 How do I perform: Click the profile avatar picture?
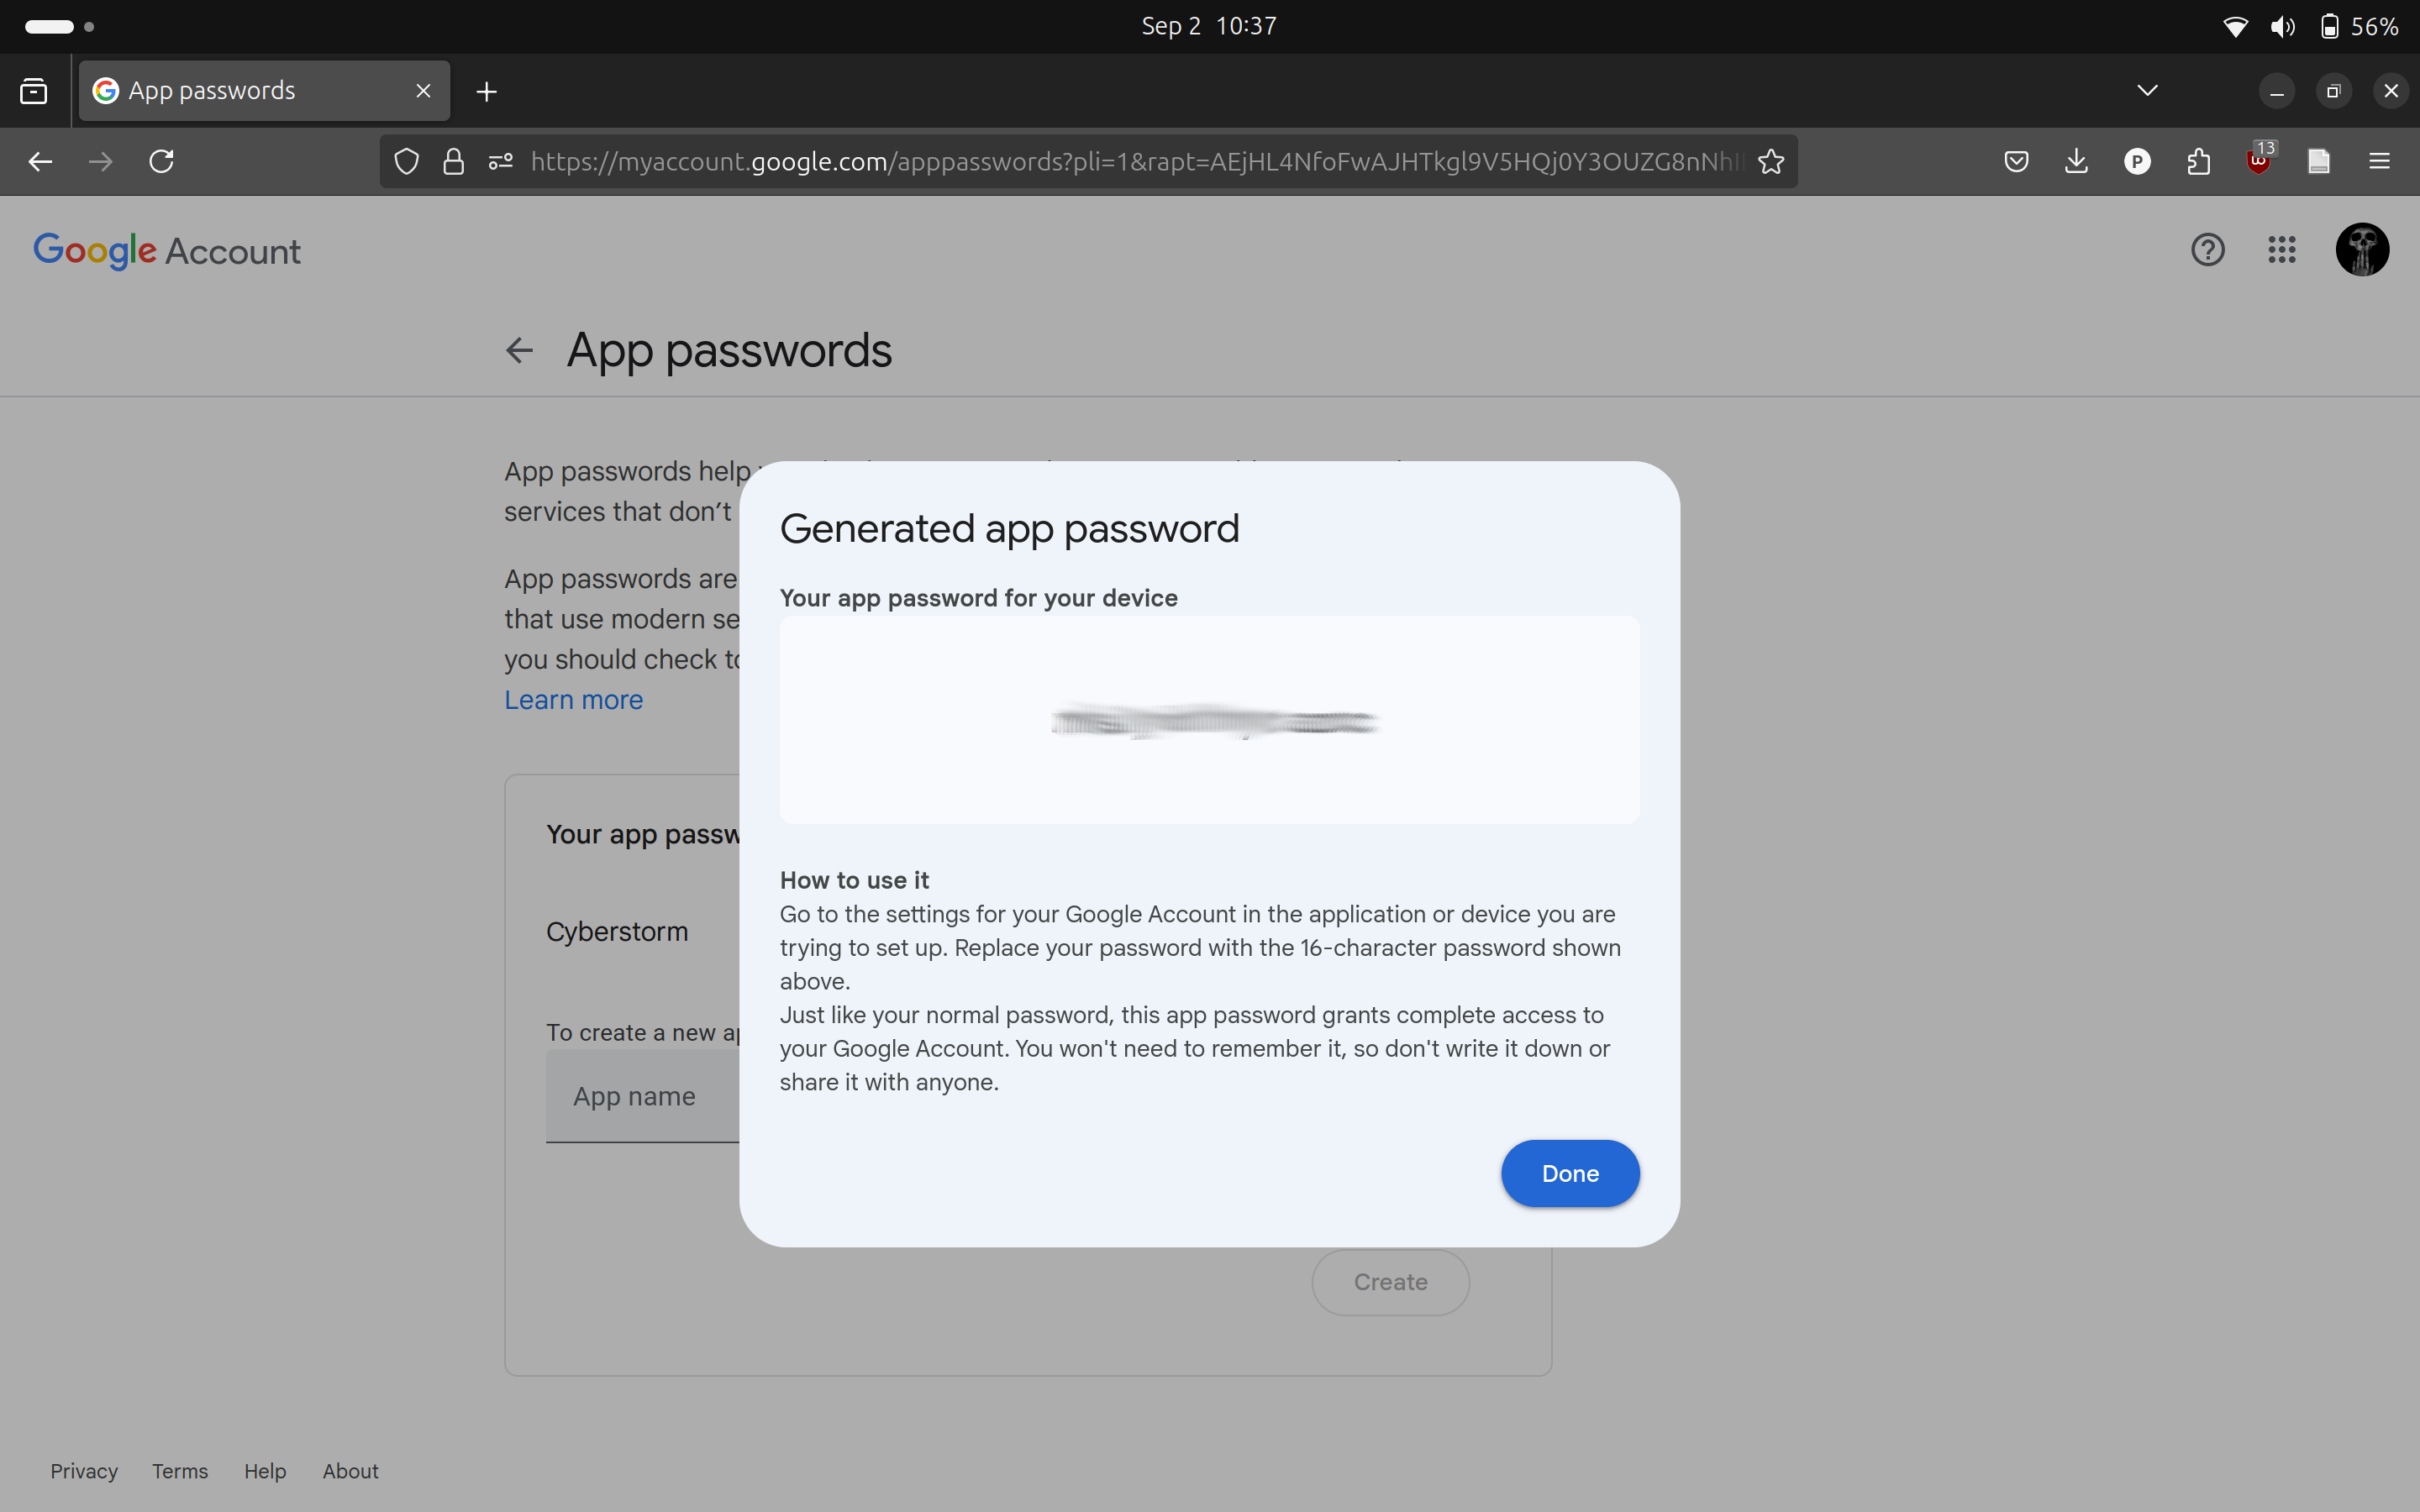pos(2363,249)
